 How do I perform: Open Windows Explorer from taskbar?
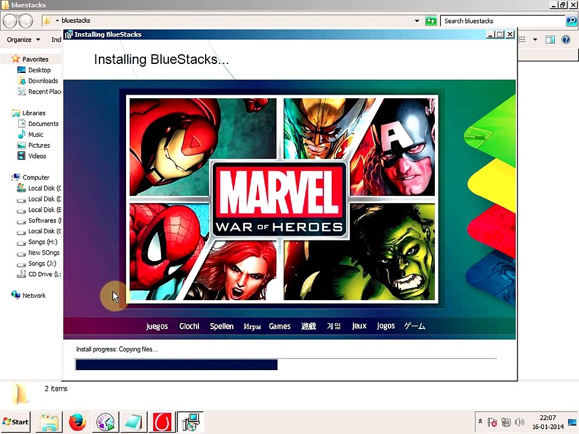(x=49, y=422)
